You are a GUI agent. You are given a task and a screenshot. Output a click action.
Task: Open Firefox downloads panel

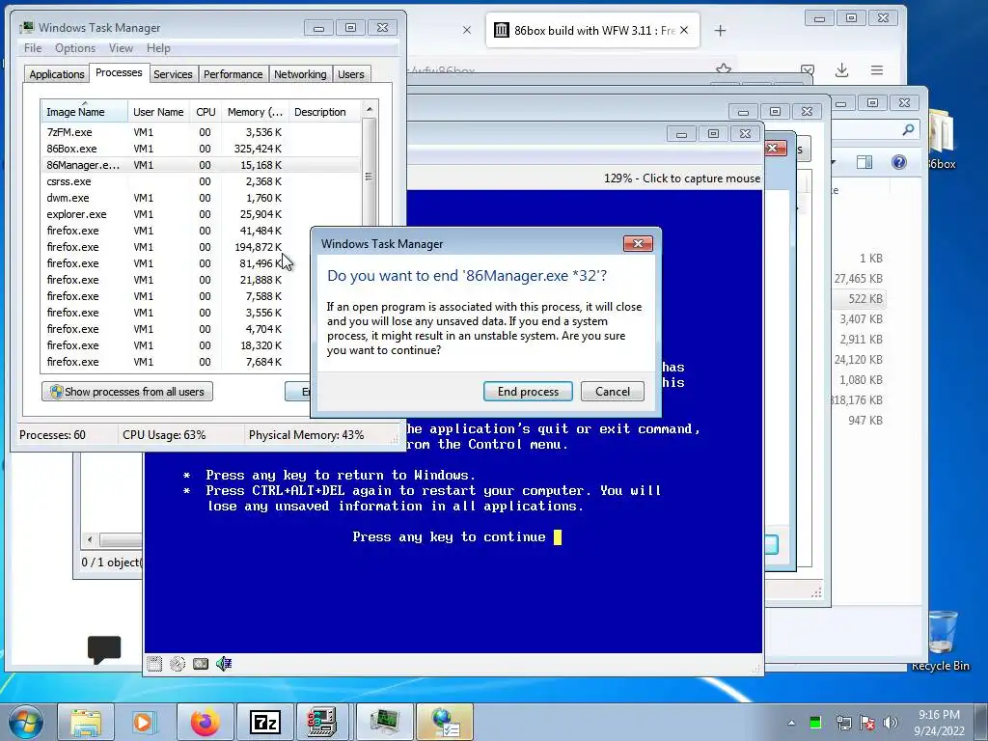point(841,69)
